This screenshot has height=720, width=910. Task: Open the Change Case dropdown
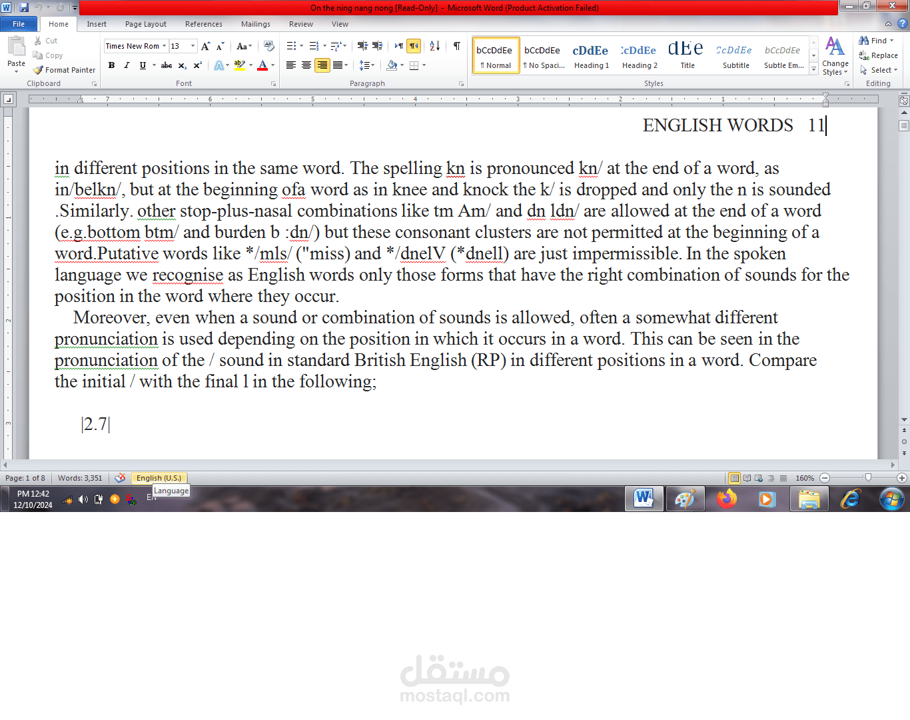point(244,46)
